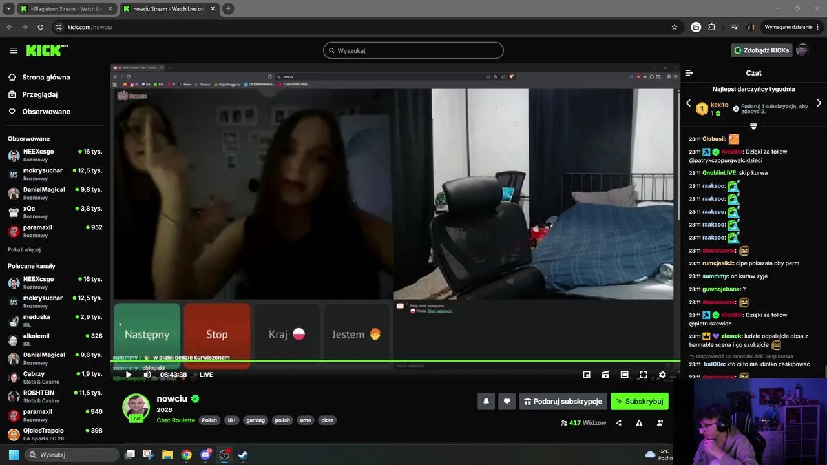This screenshot has height=465, width=827.
Task: Click the KICK logo
Action: click(47, 50)
